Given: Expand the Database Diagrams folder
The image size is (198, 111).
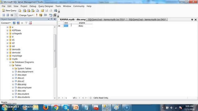Looking at the screenshot, I should tap(10, 62).
